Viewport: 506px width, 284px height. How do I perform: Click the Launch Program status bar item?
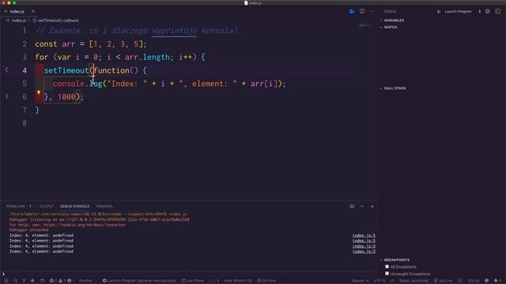pyautogui.click(x=139, y=281)
